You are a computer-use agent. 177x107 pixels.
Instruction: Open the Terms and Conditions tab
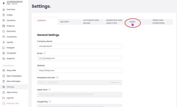tap(158, 22)
